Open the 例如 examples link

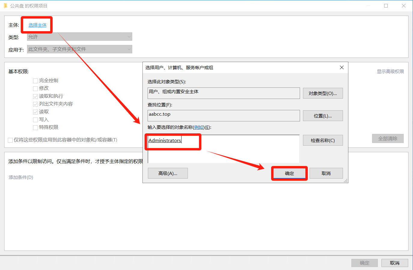pos(198,127)
